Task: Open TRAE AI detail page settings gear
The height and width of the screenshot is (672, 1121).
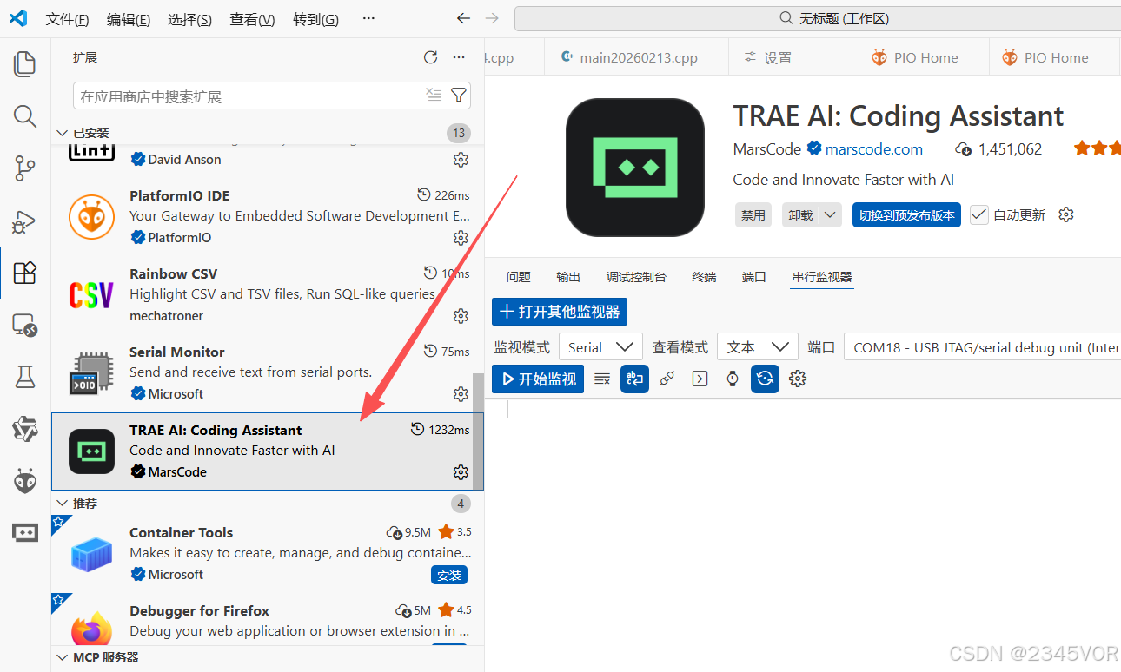Action: tap(1066, 214)
